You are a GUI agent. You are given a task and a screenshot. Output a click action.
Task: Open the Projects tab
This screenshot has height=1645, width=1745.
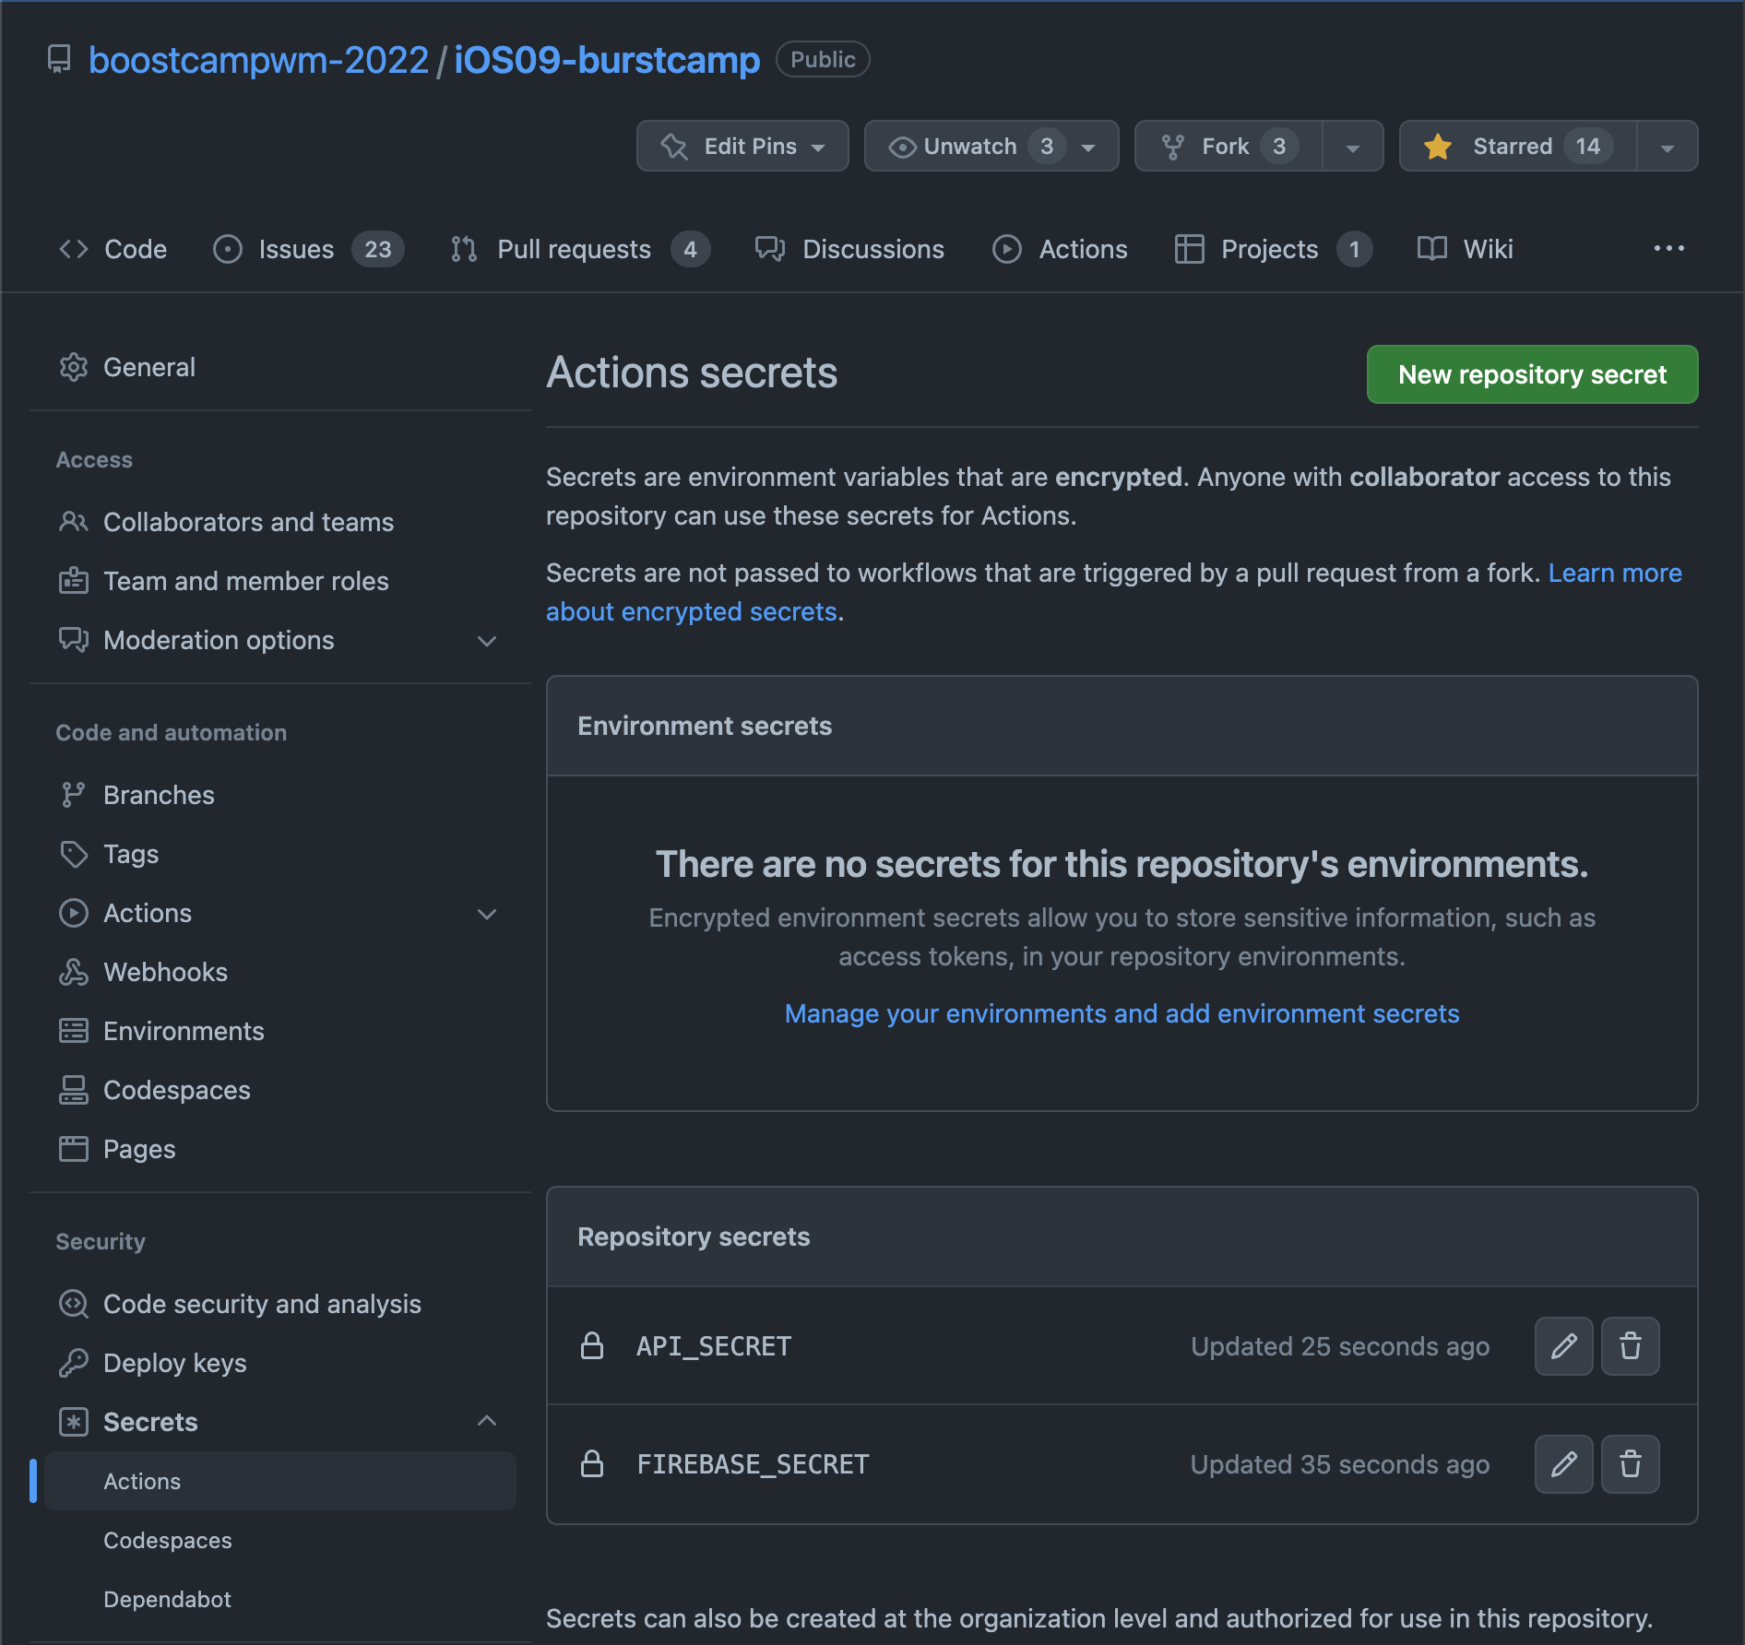pyautogui.click(x=1274, y=249)
